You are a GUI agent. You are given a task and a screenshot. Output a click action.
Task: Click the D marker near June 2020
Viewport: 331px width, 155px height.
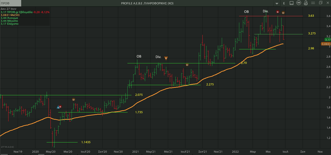[x=73, y=99]
